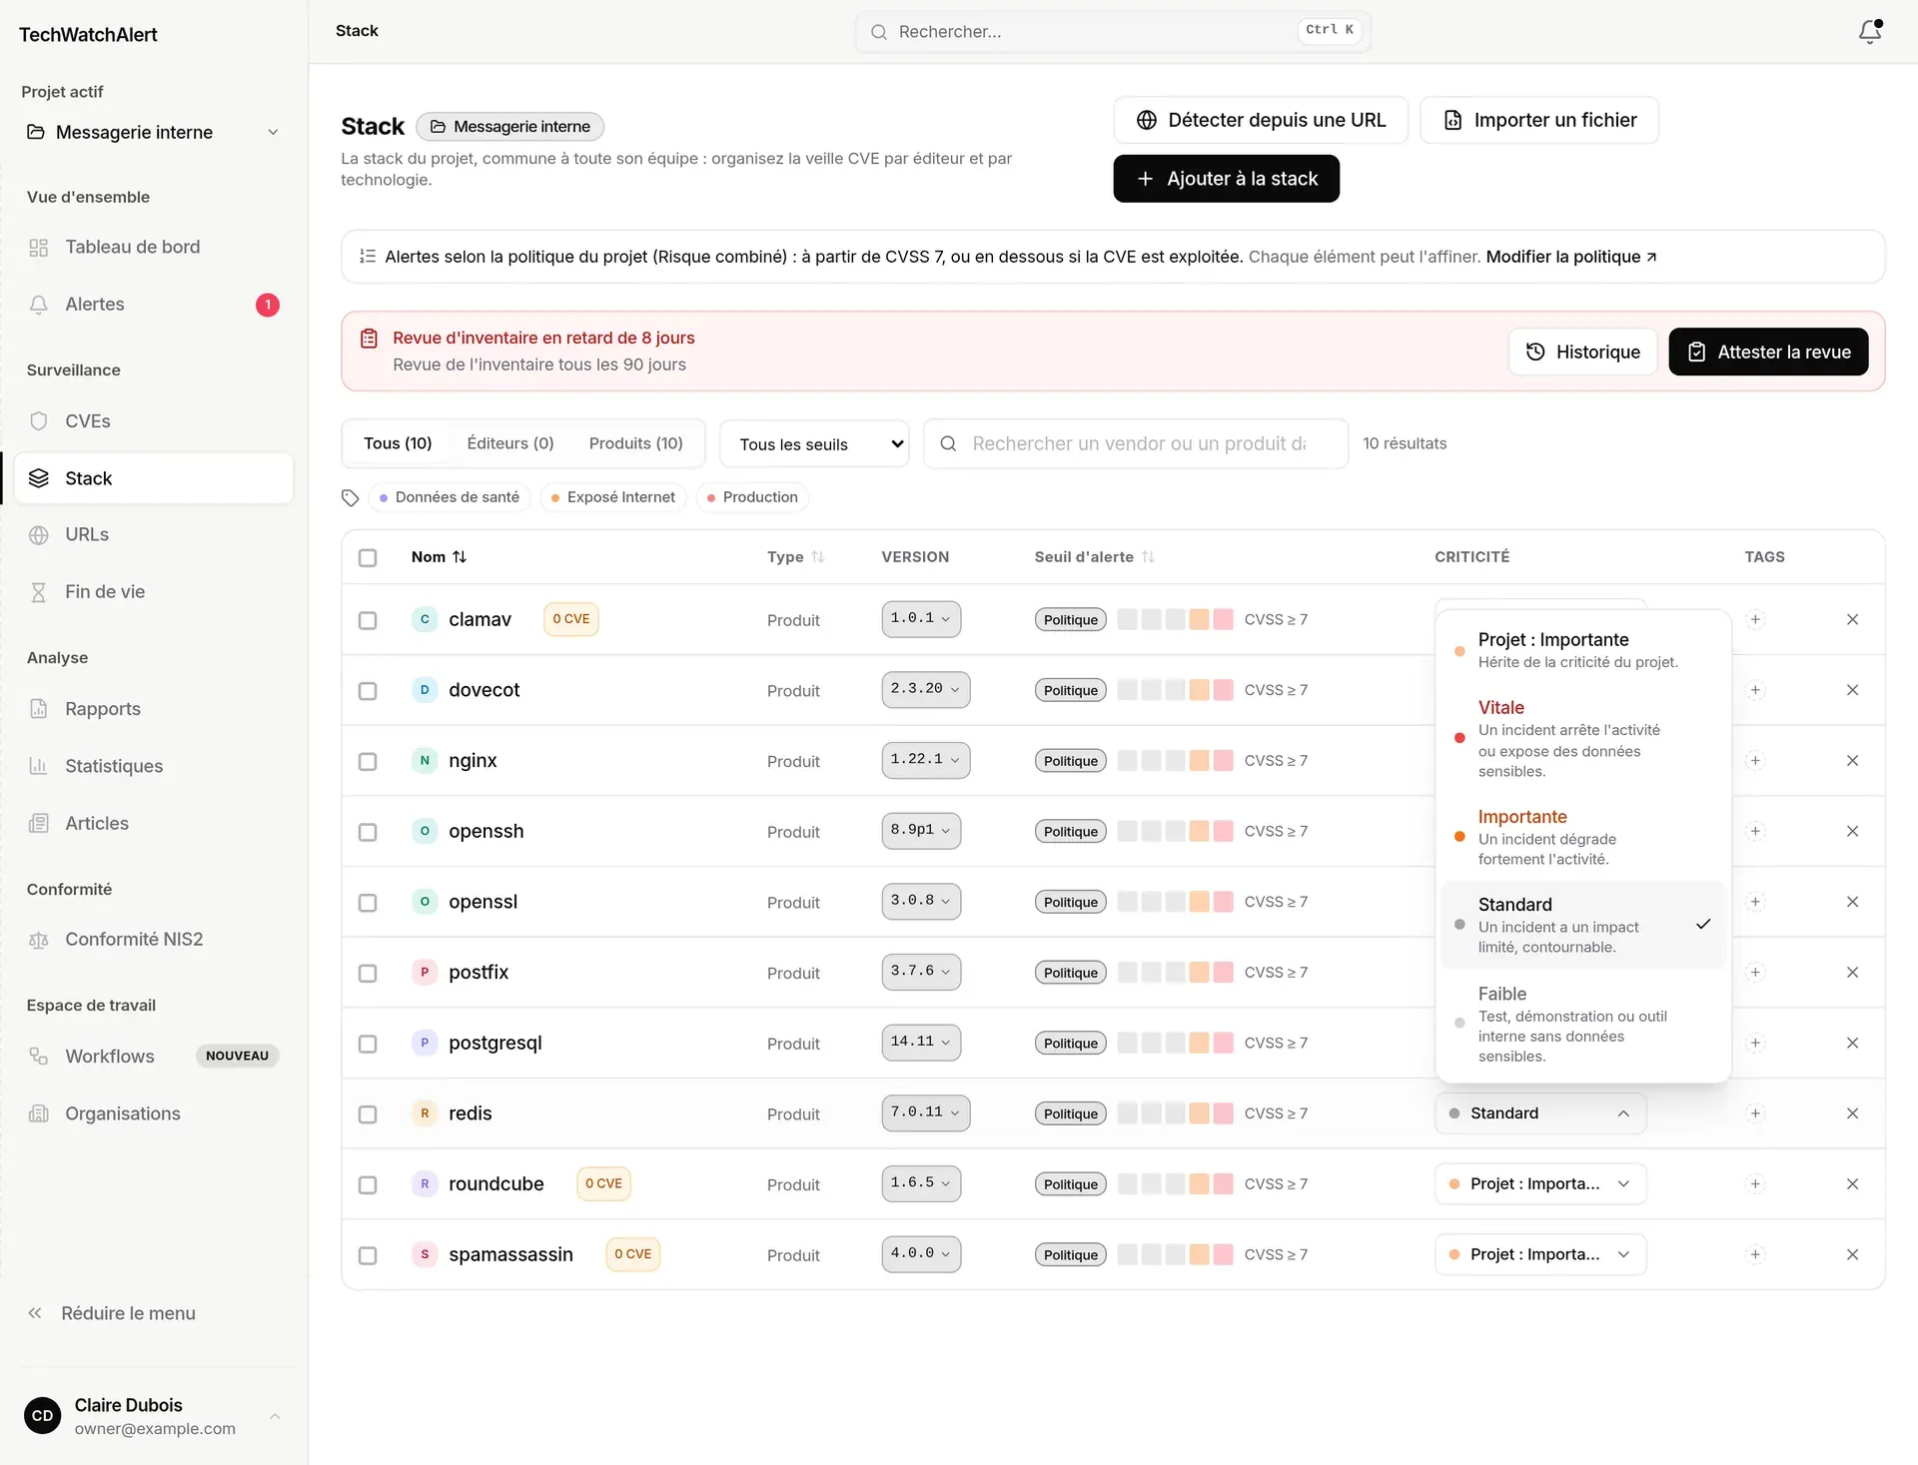The width and height of the screenshot is (1918, 1465).
Task: Filter by Production tag chip
Action: click(x=752, y=497)
